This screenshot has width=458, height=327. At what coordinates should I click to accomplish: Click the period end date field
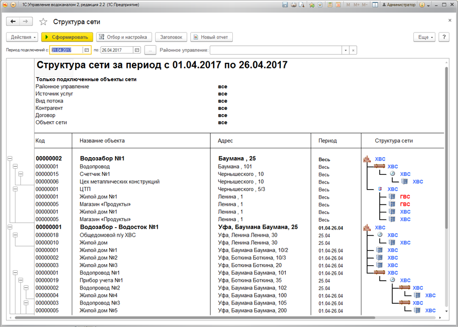pos(116,50)
